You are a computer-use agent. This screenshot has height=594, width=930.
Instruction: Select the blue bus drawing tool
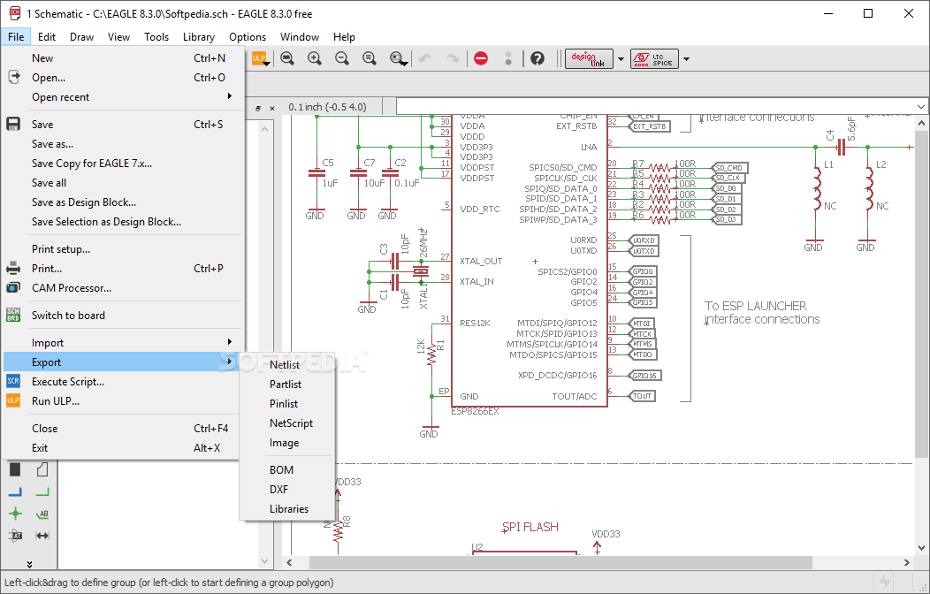click(x=15, y=492)
